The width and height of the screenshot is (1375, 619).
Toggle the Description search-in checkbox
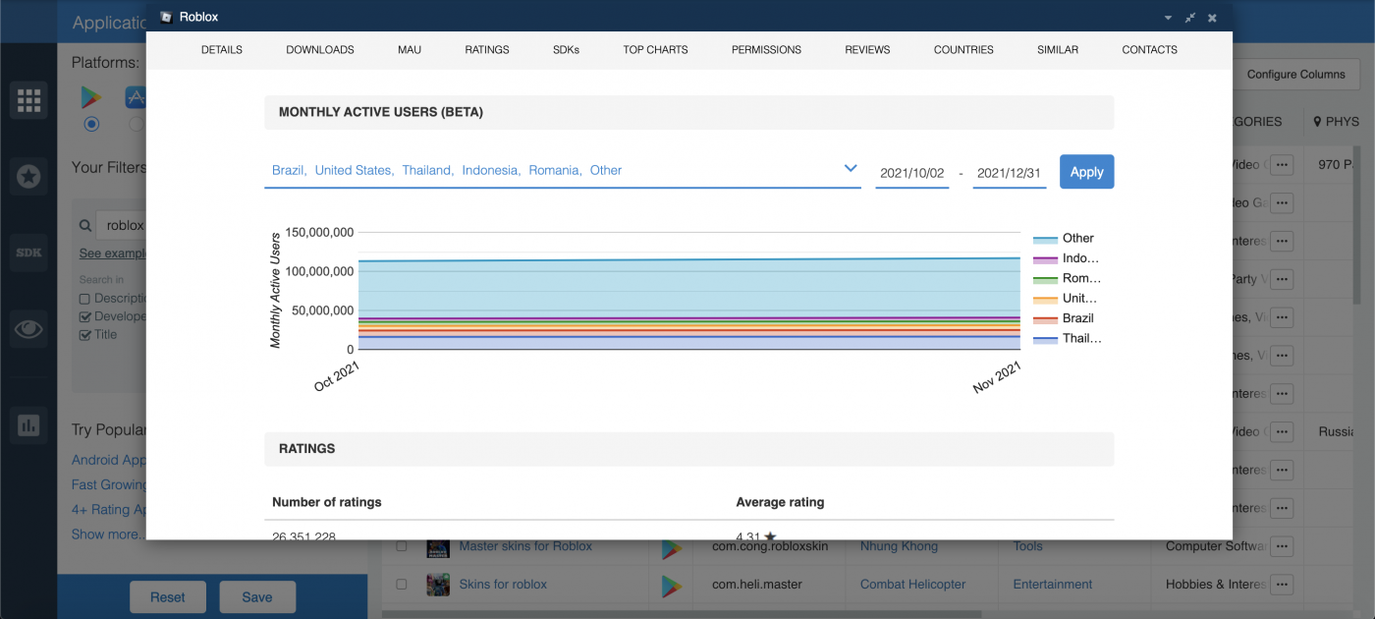tap(84, 299)
